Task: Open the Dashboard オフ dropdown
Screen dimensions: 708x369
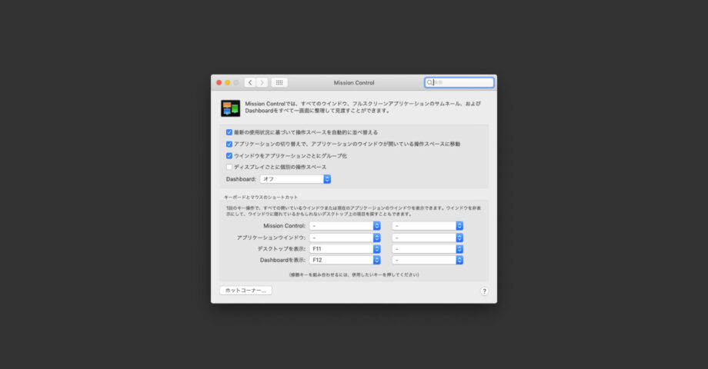Action: (x=296, y=179)
